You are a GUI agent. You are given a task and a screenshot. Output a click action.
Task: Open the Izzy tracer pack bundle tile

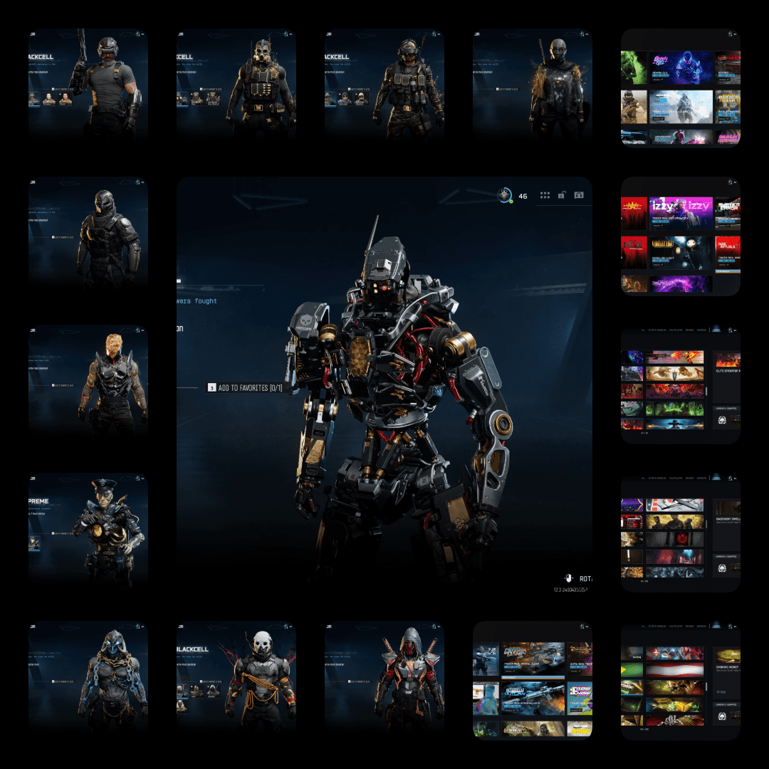(x=679, y=212)
